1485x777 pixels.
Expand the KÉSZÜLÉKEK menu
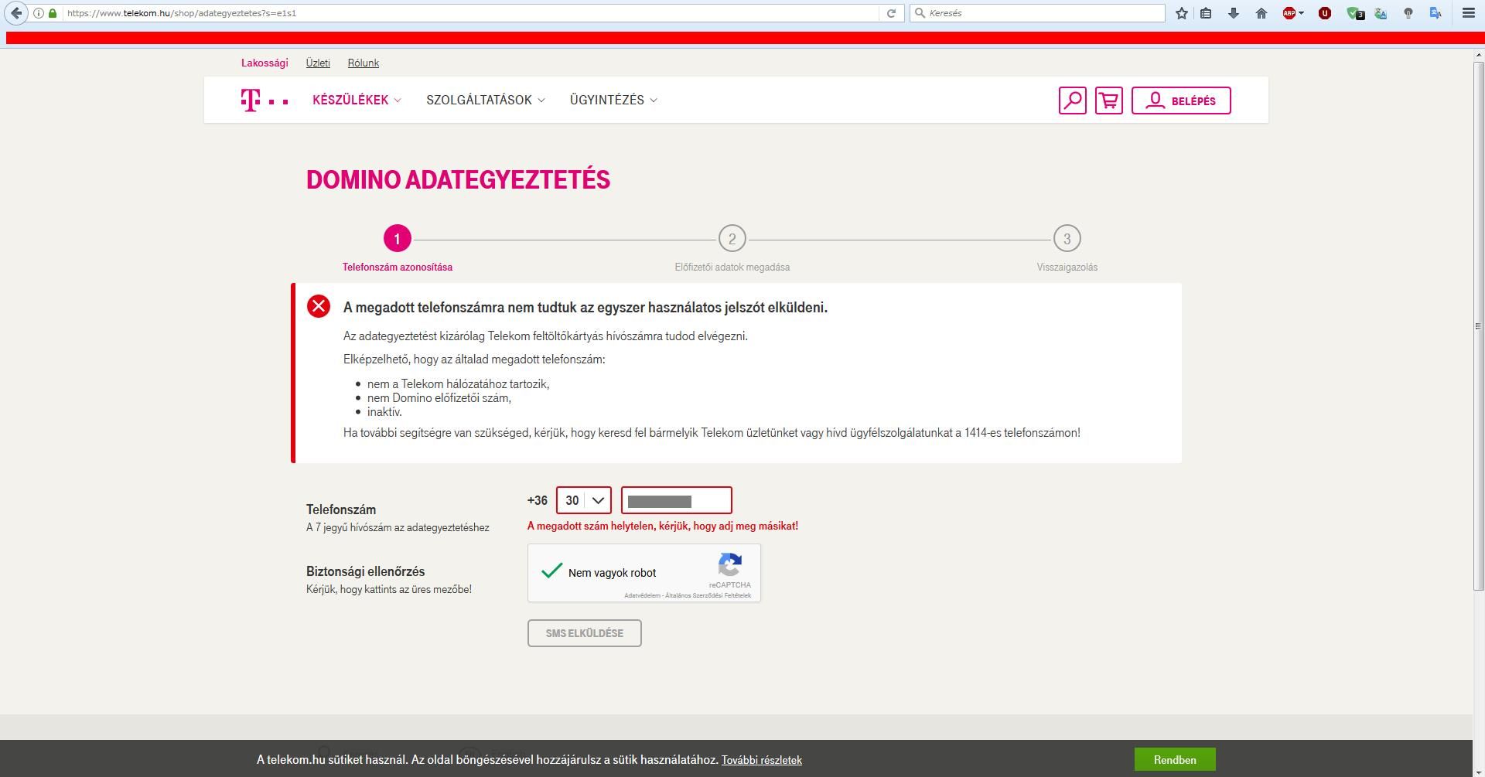[x=357, y=100]
